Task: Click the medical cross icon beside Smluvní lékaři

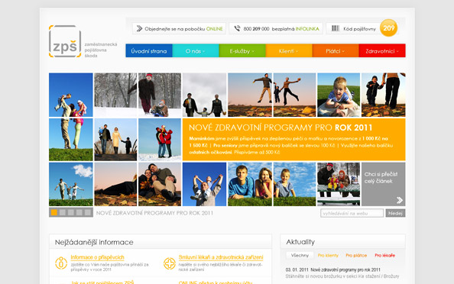Action: tap(170, 263)
